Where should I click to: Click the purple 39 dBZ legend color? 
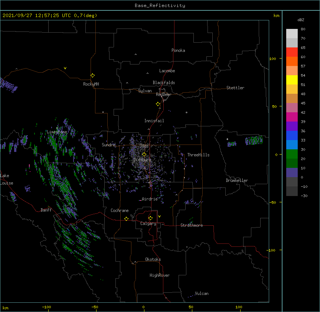coord(292,126)
